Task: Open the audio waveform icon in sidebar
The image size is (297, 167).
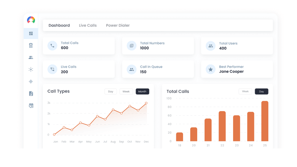Action: (x=31, y=81)
